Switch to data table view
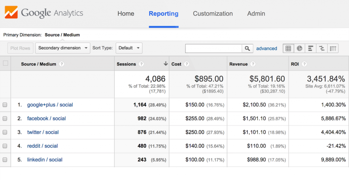This screenshot has height=180, width=349. tap(288, 48)
